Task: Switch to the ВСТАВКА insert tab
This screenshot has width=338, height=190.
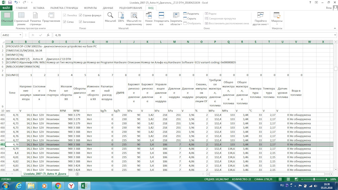Action: pos(39,8)
